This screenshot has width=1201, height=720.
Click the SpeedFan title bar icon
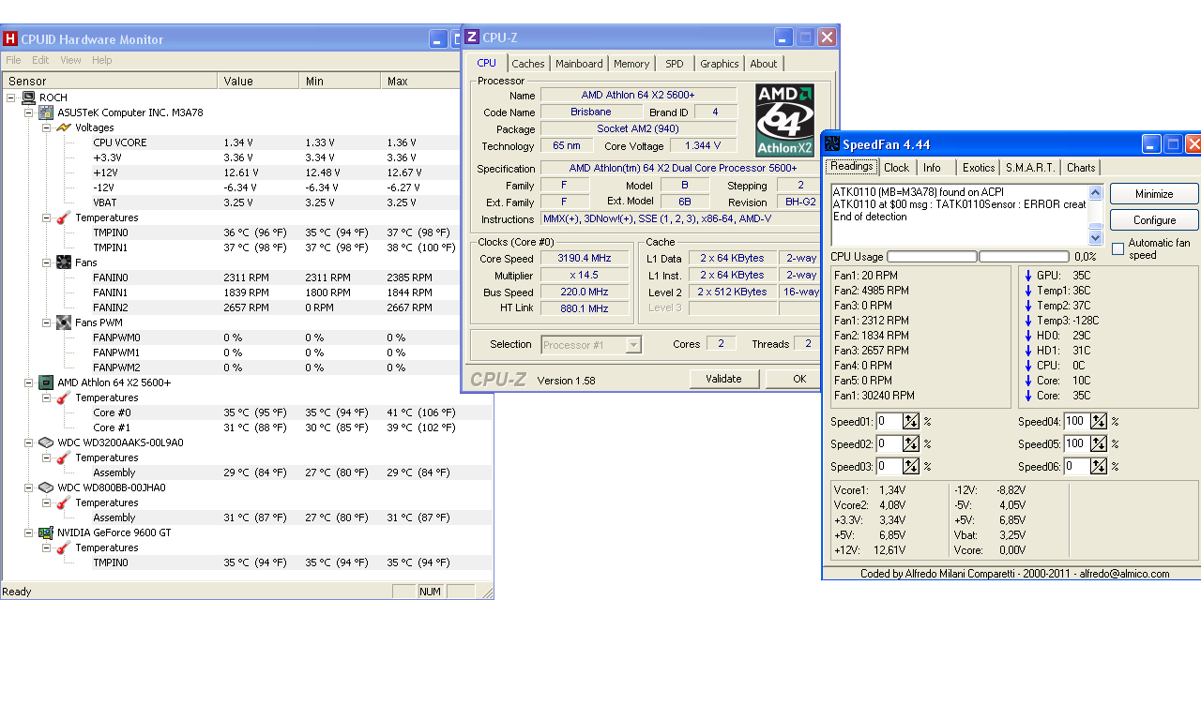point(832,144)
